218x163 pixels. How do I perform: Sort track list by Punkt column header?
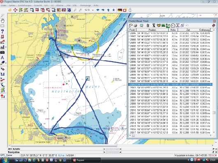coord(132,30)
